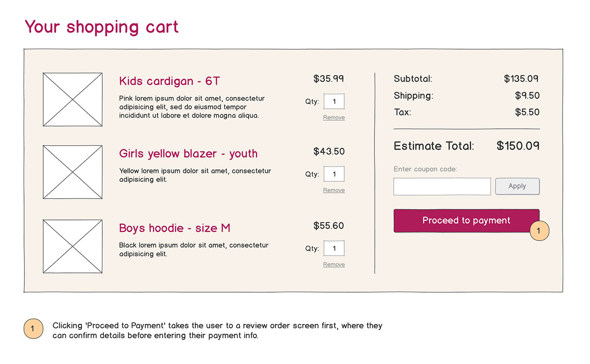This screenshot has width=590, height=364.
Task: Click the Subtotal amount $135.09
Action: point(521,79)
